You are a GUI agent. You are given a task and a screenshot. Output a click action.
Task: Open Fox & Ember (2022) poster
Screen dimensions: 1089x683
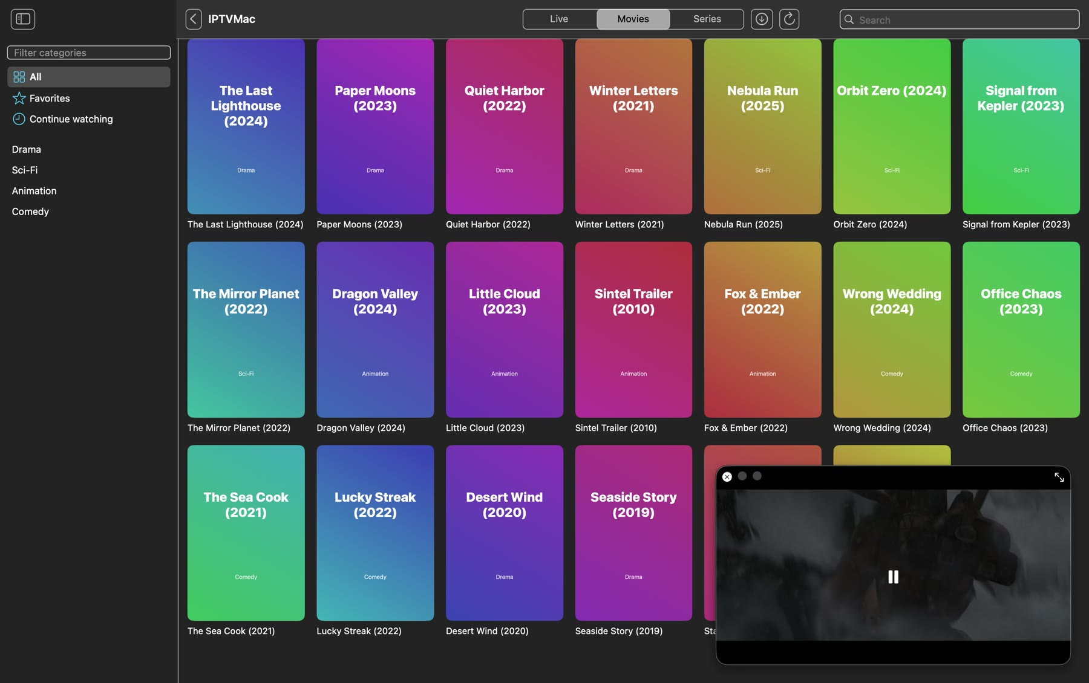tap(763, 329)
